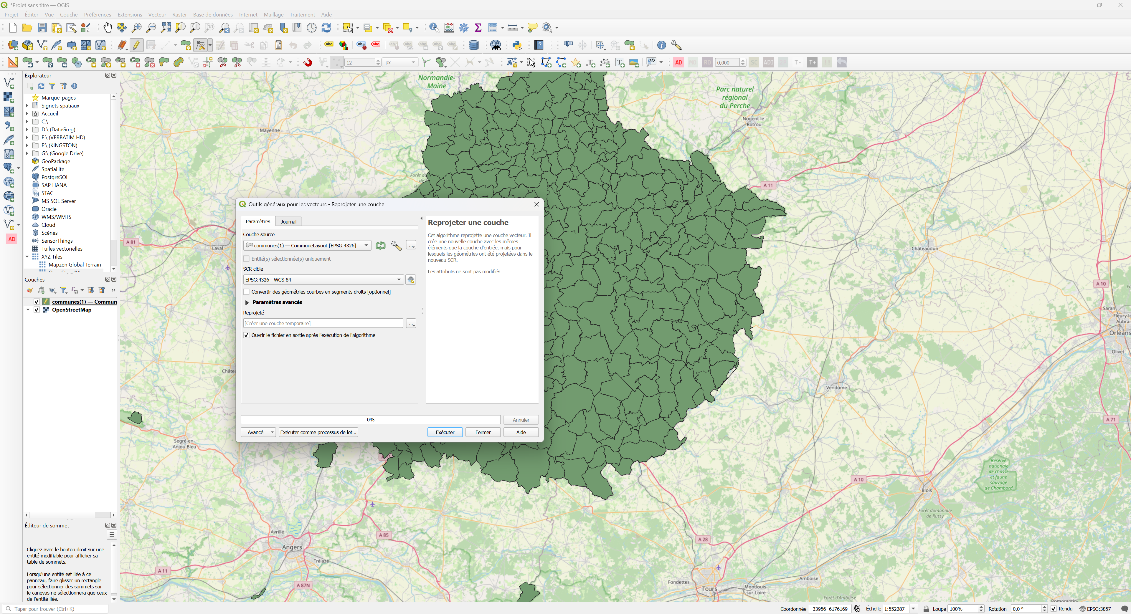This screenshot has width=1131, height=614.
Task: Toggle editing with the pencil icon
Action: coord(136,45)
